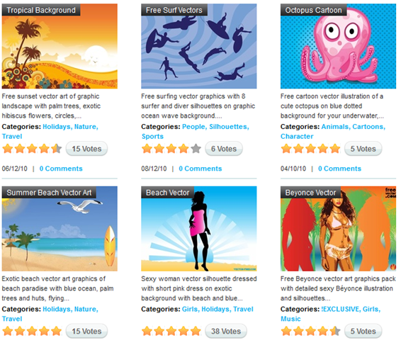Click the fifth star under Free Surf Vectors
The image size is (401, 340).
[x=196, y=149]
